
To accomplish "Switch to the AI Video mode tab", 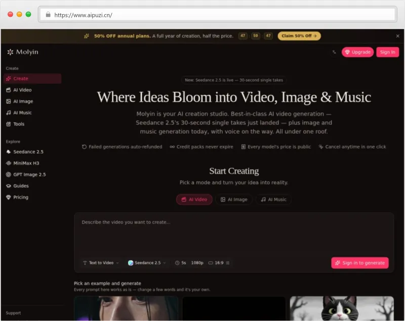I will 194,199.
